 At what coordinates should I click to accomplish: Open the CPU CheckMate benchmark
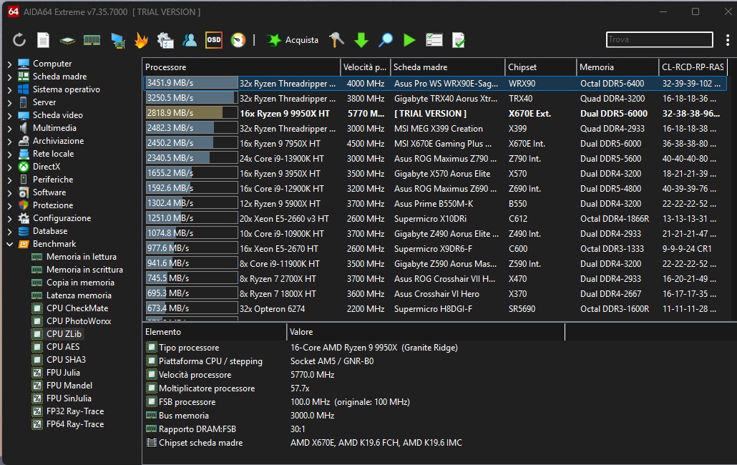tap(77, 308)
